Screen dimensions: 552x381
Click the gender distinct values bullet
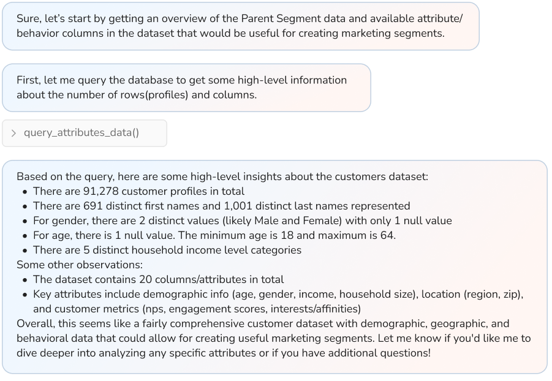coord(242,221)
